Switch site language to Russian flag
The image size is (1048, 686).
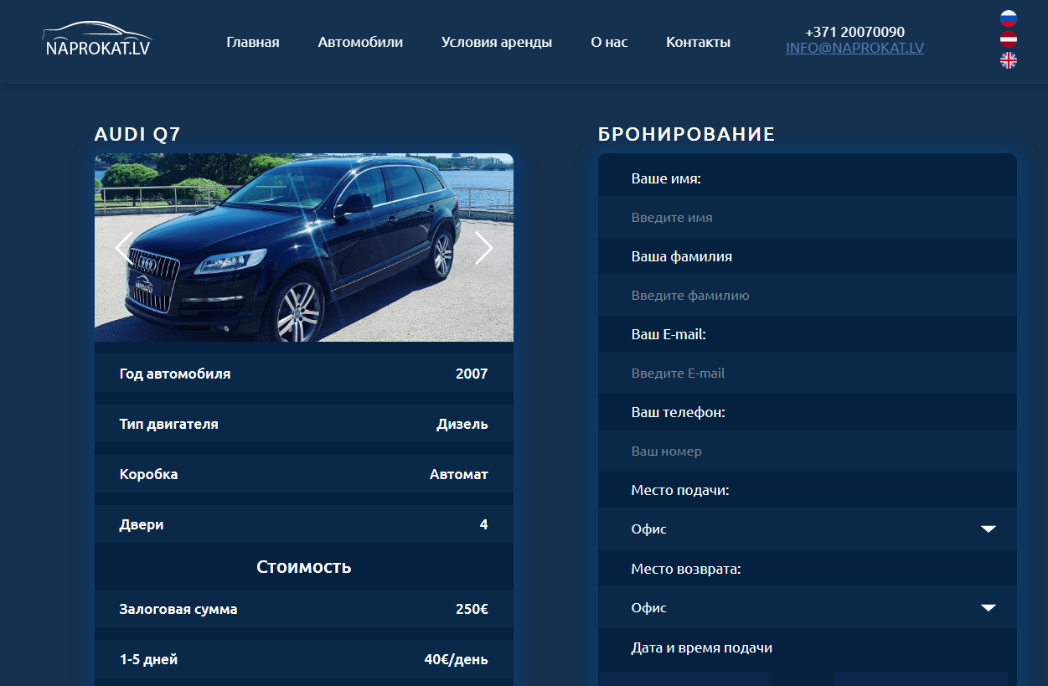pyautogui.click(x=1009, y=18)
